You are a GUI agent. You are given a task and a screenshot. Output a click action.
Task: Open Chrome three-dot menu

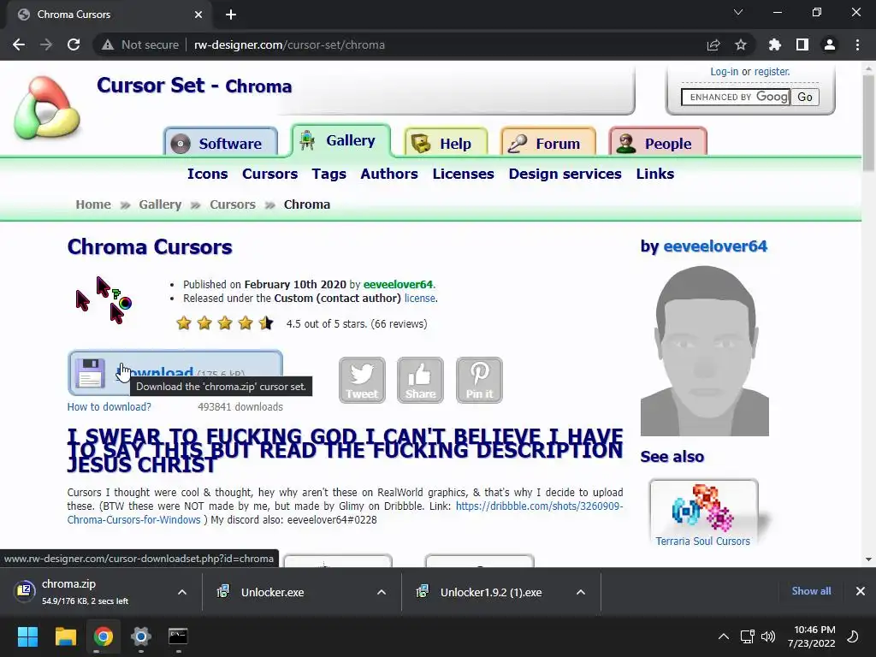coord(857,44)
